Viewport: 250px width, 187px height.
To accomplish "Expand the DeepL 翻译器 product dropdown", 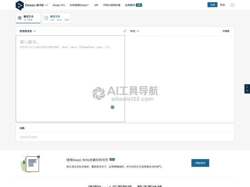I will coord(37,5).
